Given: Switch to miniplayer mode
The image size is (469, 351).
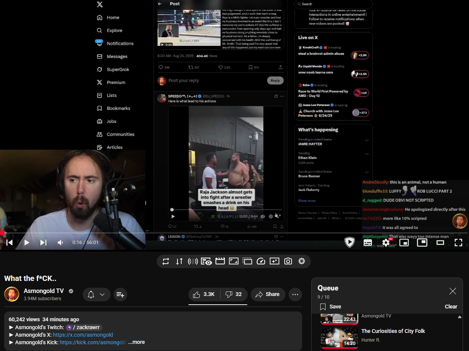Looking at the screenshot, I should pos(404,243).
